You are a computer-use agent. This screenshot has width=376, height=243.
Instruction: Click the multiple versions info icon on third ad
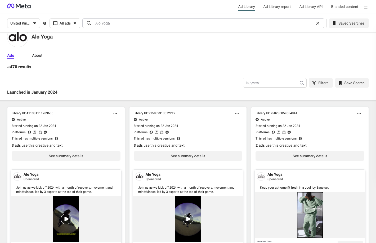point(300,139)
